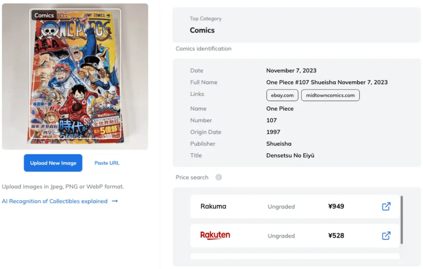The image size is (423, 269).
Task: Open AI Recognition of Collectibles explained link
Action: click(x=55, y=201)
